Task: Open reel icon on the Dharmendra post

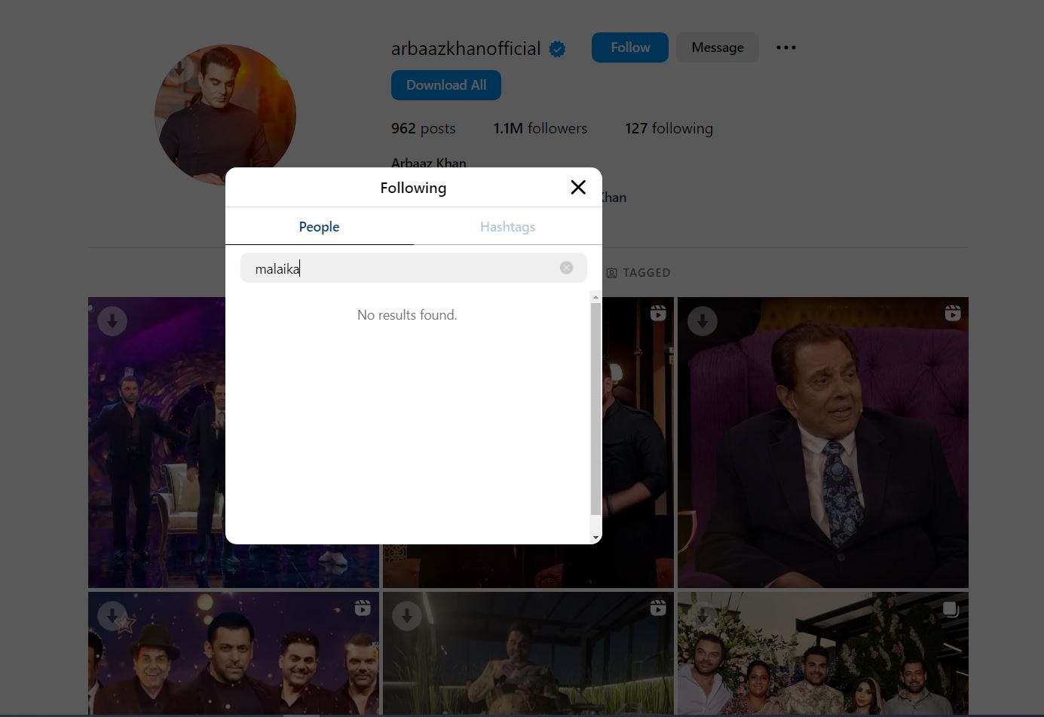Action: pyautogui.click(x=953, y=313)
